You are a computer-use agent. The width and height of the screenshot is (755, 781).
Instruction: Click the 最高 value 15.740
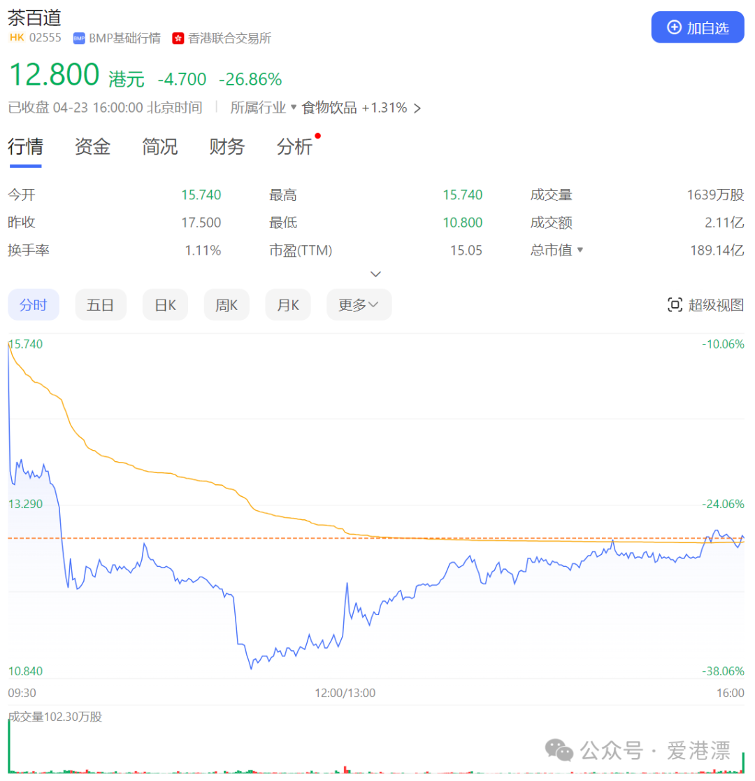click(463, 195)
